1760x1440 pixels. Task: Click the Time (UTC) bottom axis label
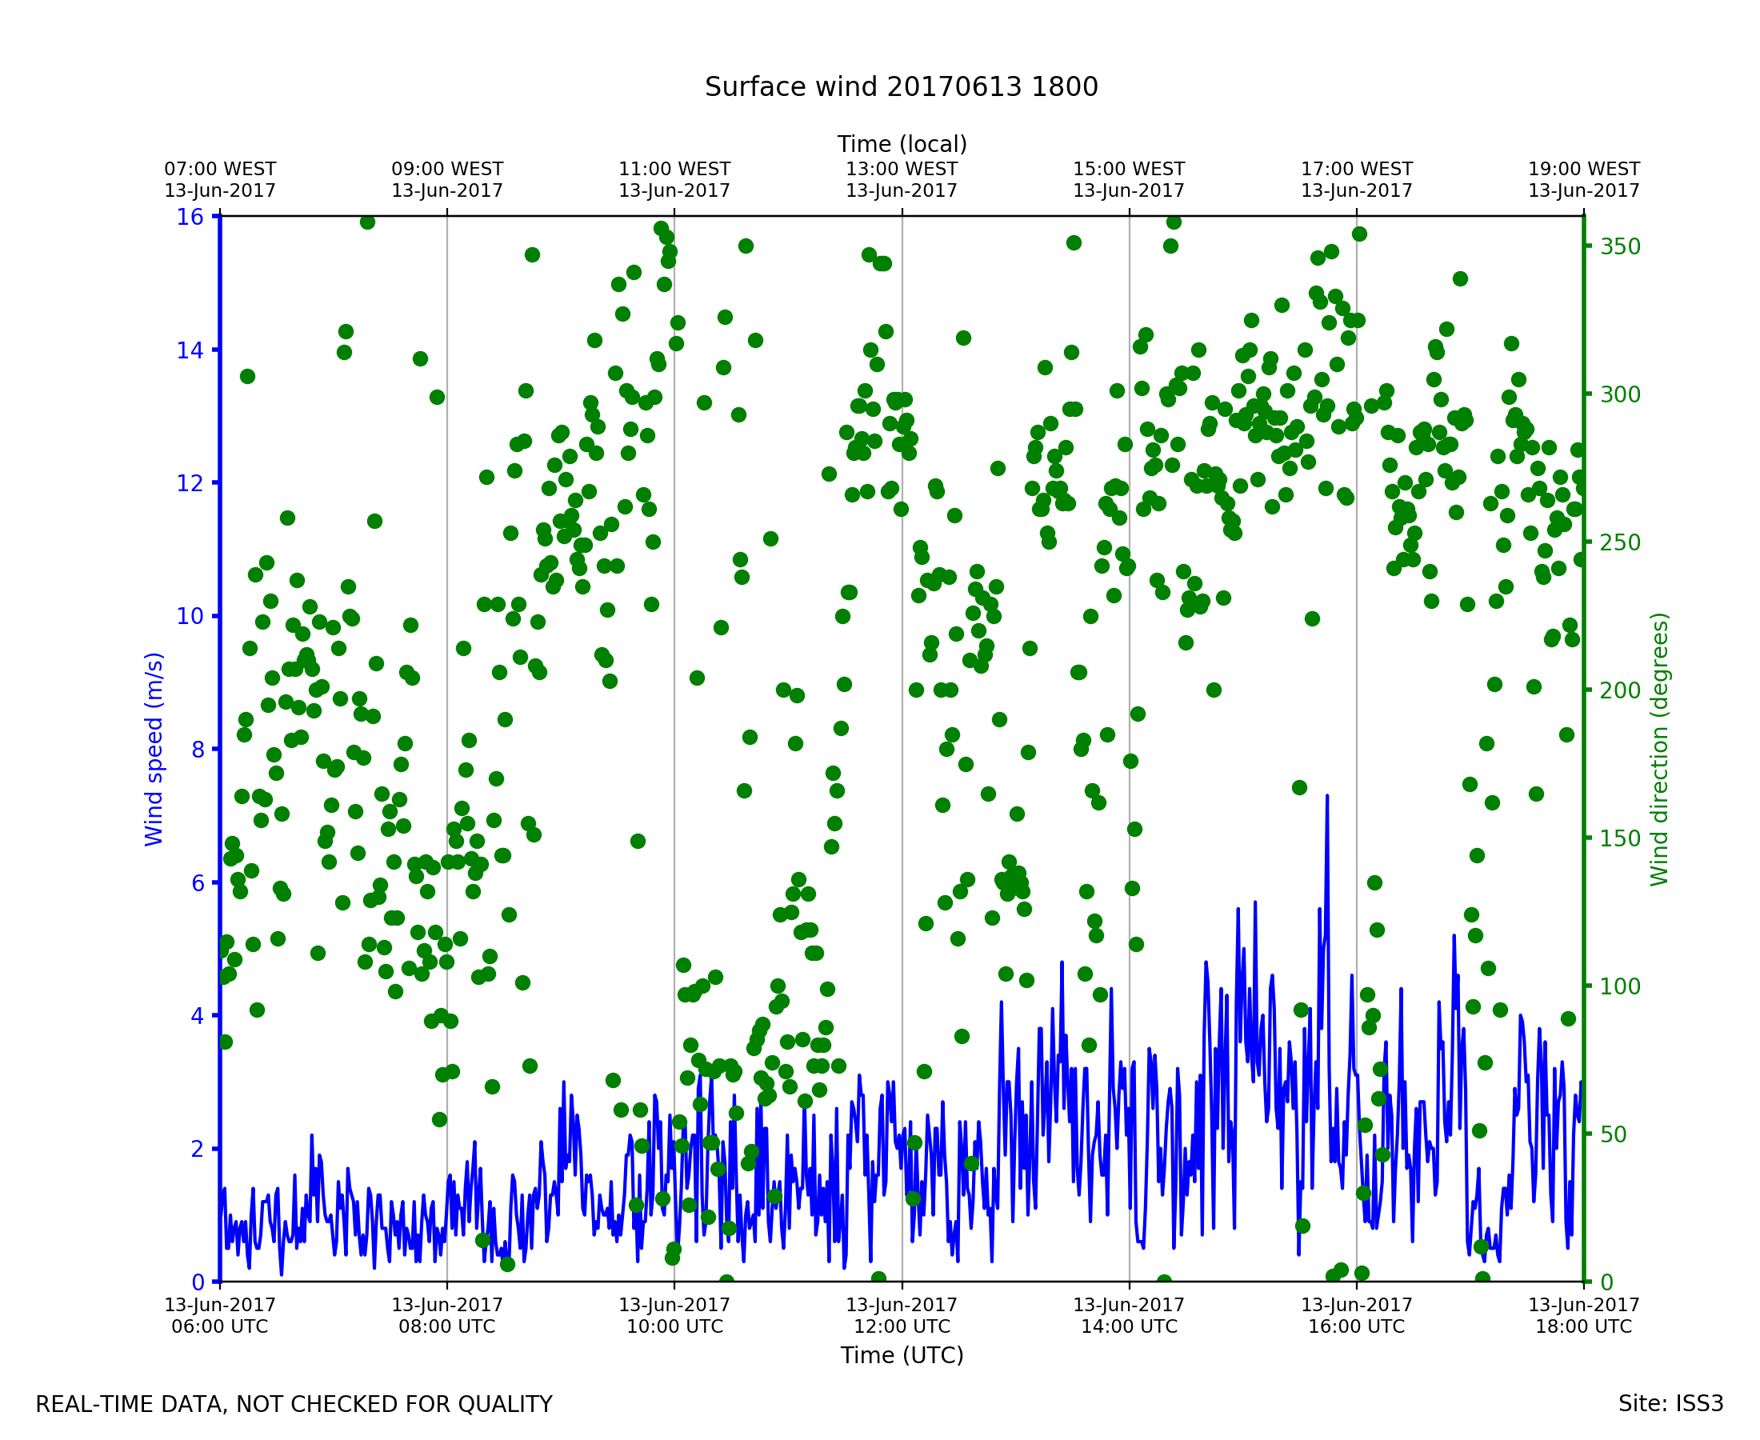[902, 1355]
